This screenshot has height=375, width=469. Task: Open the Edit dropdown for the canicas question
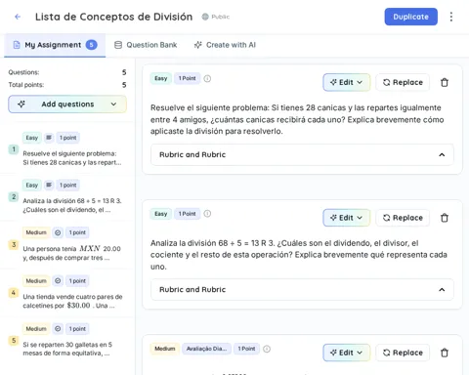point(346,82)
